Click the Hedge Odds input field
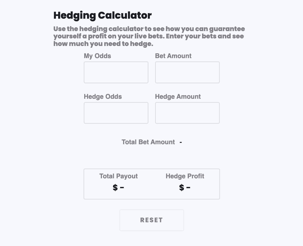The height and width of the screenshot is (246, 303). (116, 113)
